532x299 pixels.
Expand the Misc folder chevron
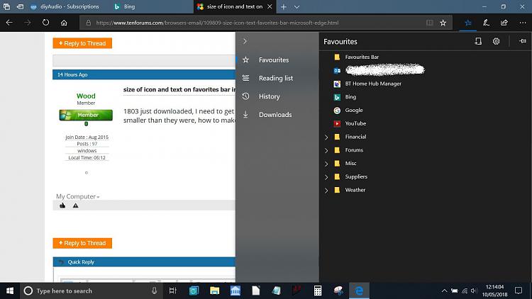[x=326, y=164]
